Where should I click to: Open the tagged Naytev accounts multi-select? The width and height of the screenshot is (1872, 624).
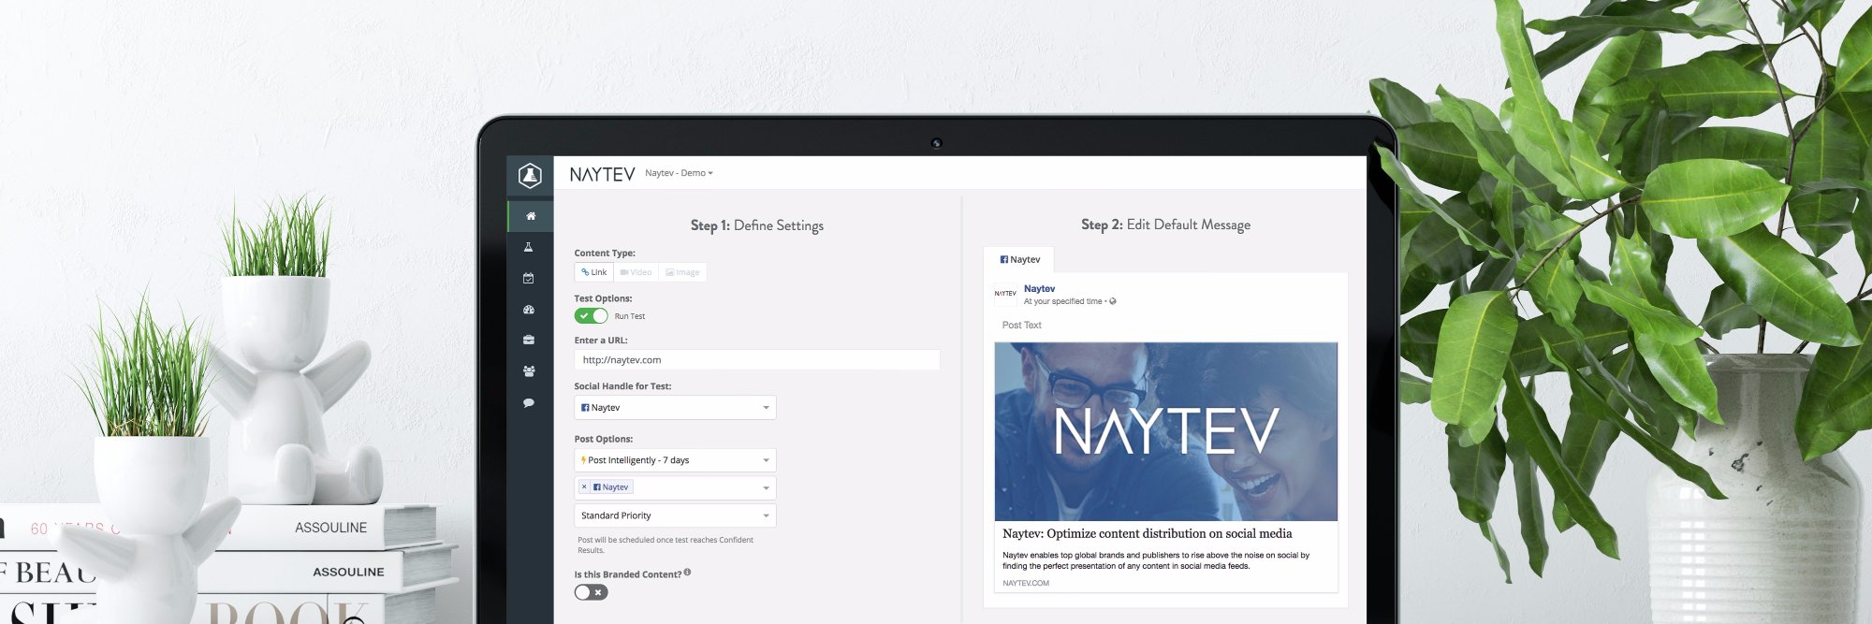coord(675,487)
